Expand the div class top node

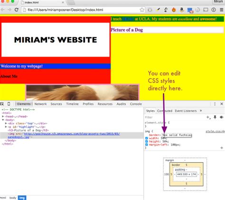(x=6, y=123)
